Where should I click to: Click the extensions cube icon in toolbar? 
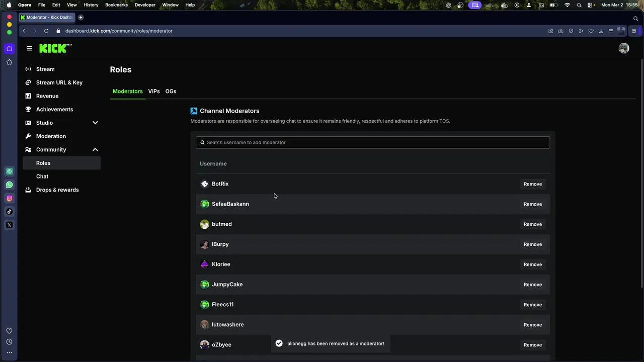click(634, 31)
